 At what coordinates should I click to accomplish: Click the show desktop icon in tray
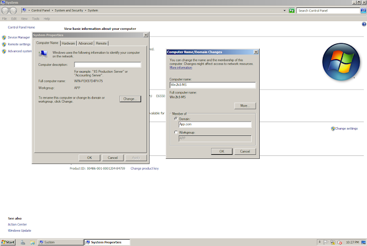pyautogui.click(x=364, y=242)
